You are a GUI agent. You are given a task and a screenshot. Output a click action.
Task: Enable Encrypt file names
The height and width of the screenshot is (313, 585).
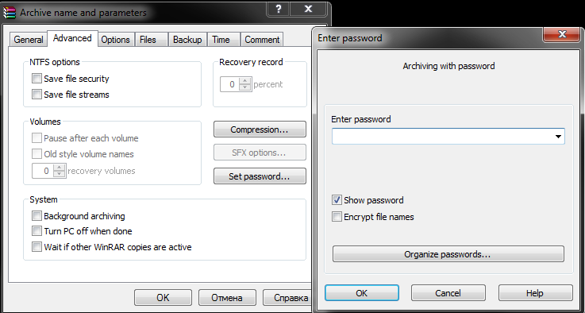[x=337, y=217]
